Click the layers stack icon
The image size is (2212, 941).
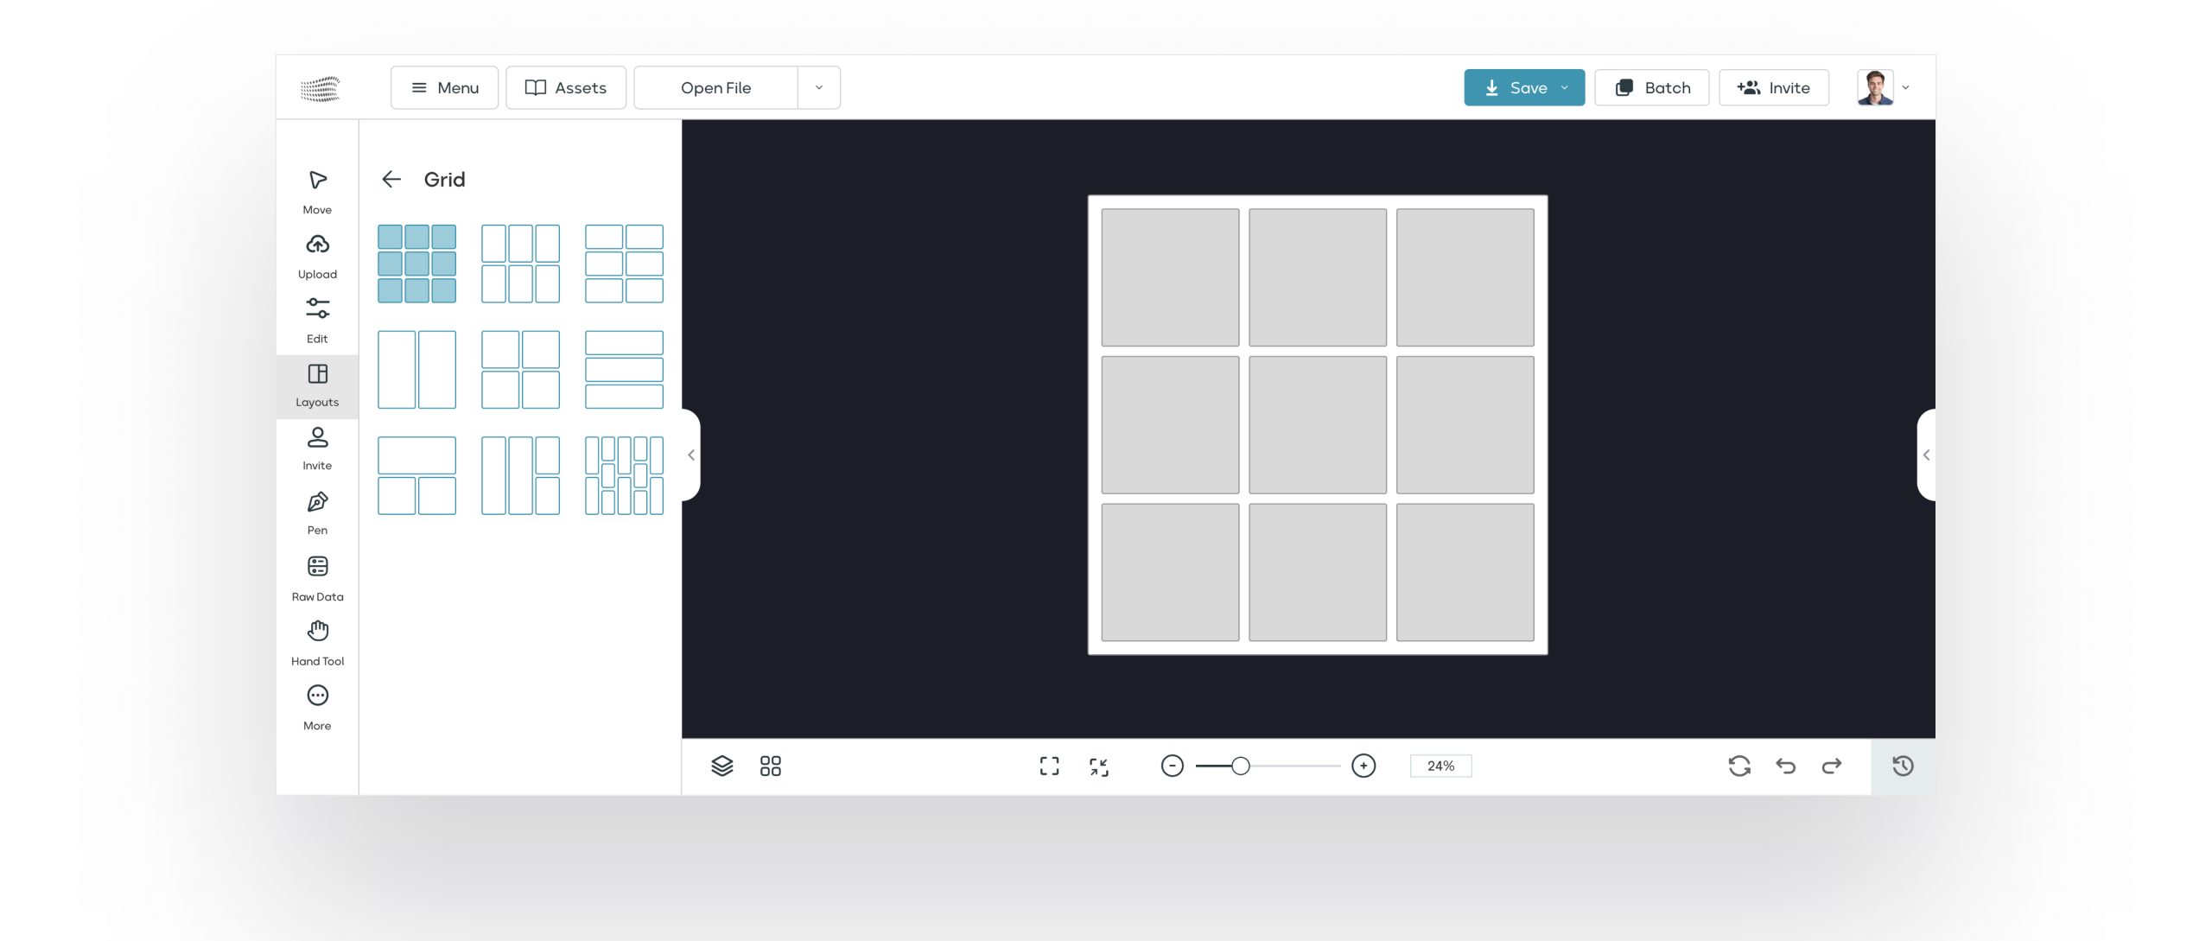721,766
